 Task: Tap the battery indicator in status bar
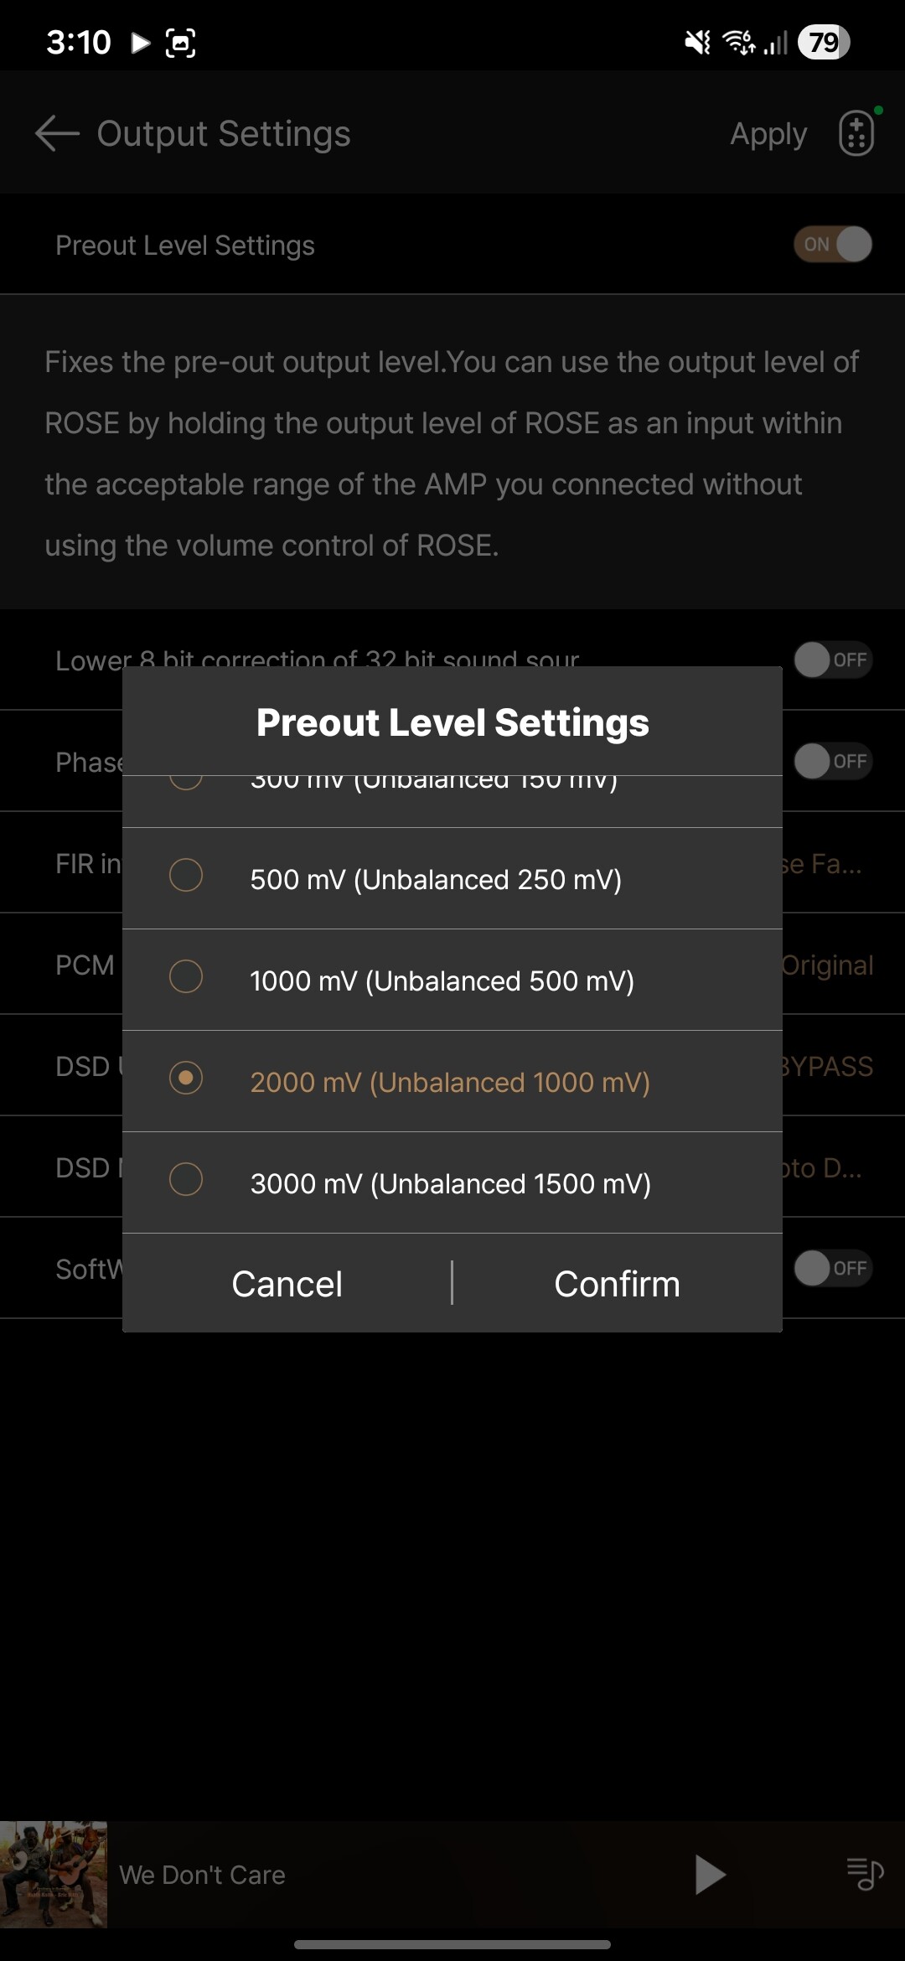(x=824, y=42)
